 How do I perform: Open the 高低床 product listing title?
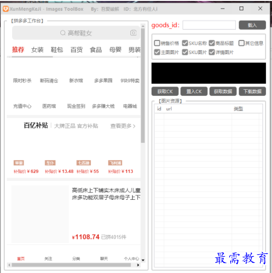tap(106, 194)
